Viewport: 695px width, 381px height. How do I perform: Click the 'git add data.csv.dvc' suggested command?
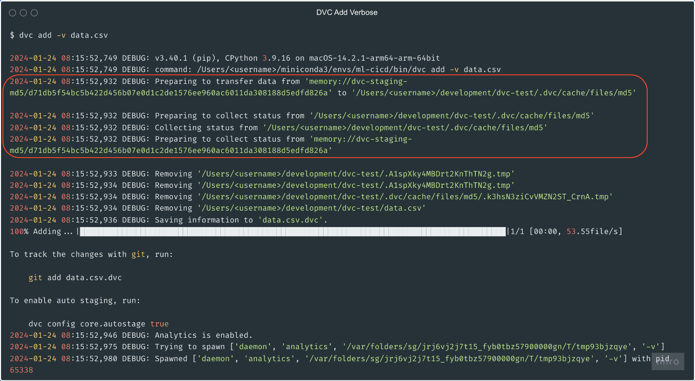pyautogui.click(x=75, y=278)
